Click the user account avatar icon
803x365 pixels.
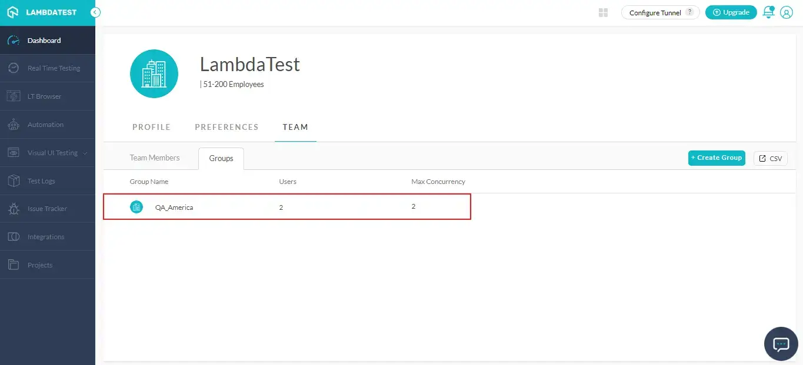coord(787,12)
